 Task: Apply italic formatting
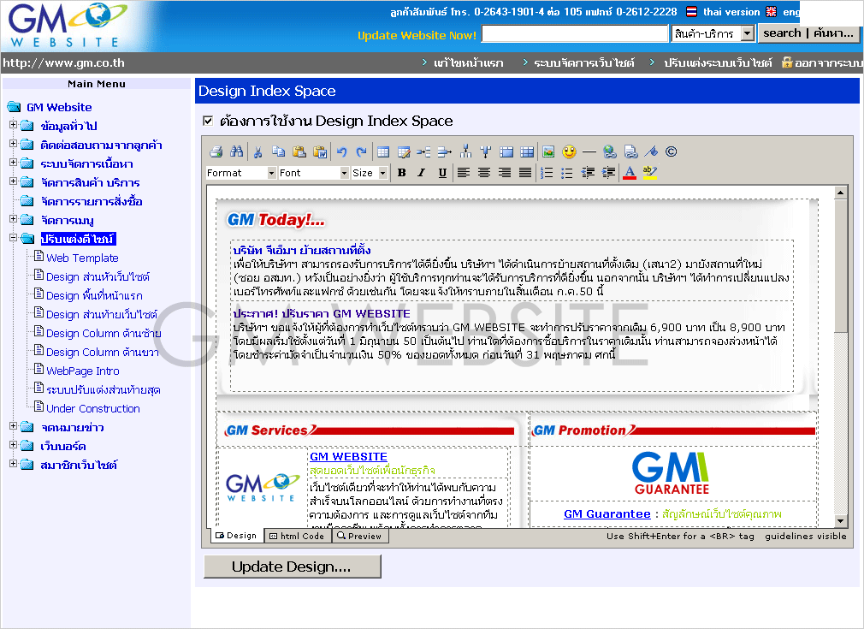pos(422,173)
